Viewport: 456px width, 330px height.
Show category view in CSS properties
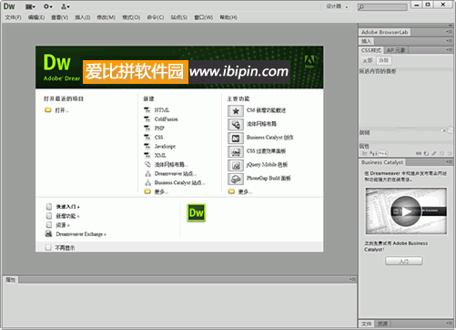click(x=363, y=153)
